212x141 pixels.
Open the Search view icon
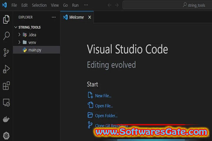pyautogui.click(x=6, y=36)
